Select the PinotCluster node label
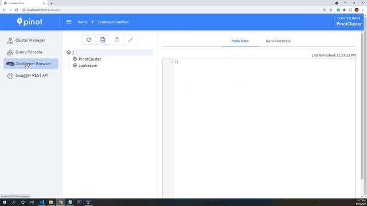367x206 pixels. point(90,59)
